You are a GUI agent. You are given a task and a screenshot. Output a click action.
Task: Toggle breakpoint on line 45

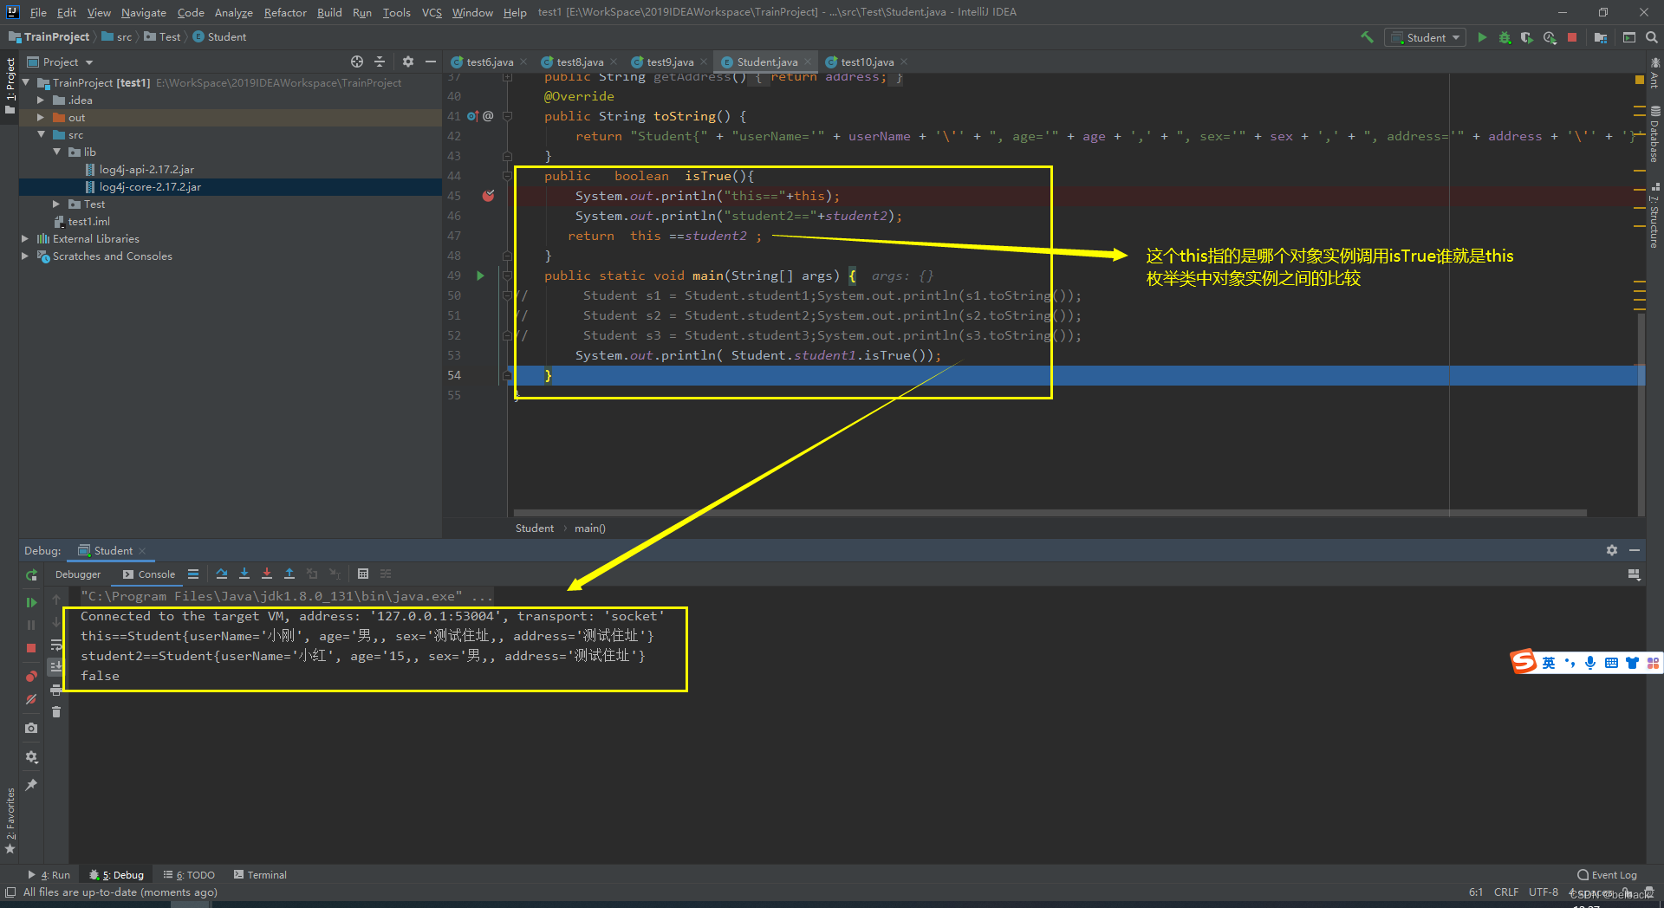point(488,196)
